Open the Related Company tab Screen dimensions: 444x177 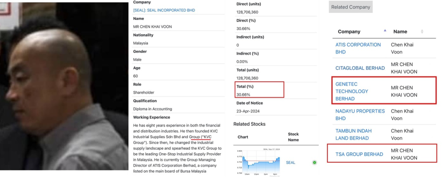pos(350,7)
